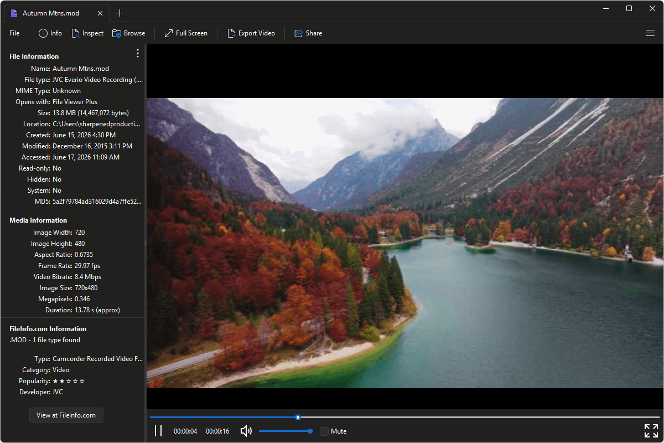
Task: Click the total time 00:00:16
Action: (217, 431)
